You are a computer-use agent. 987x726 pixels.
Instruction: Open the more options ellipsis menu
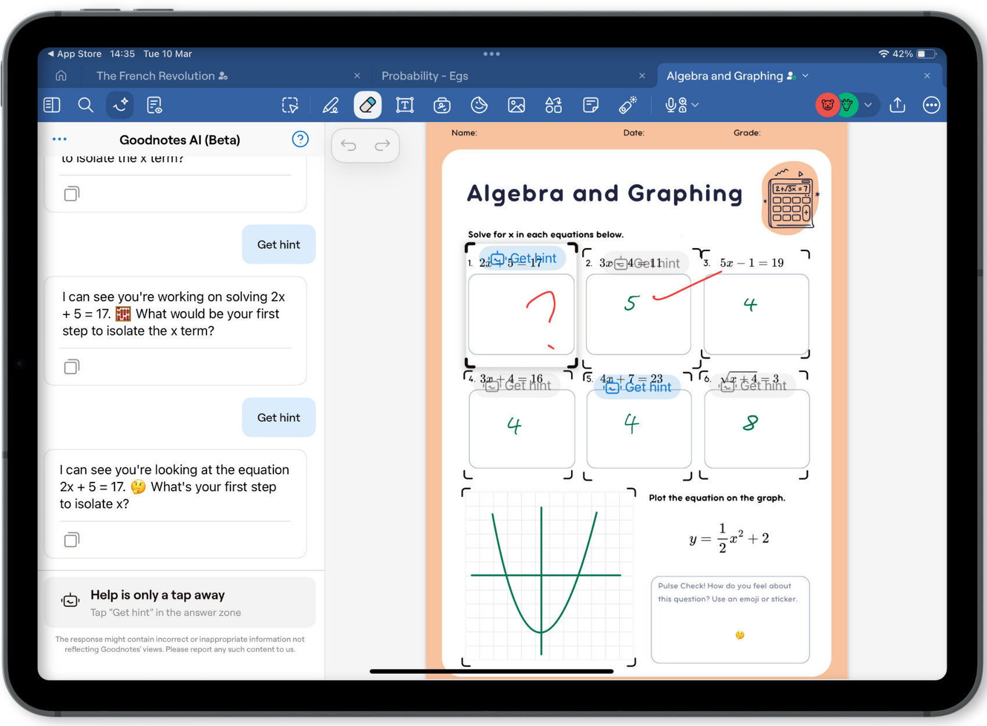pos(931,105)
